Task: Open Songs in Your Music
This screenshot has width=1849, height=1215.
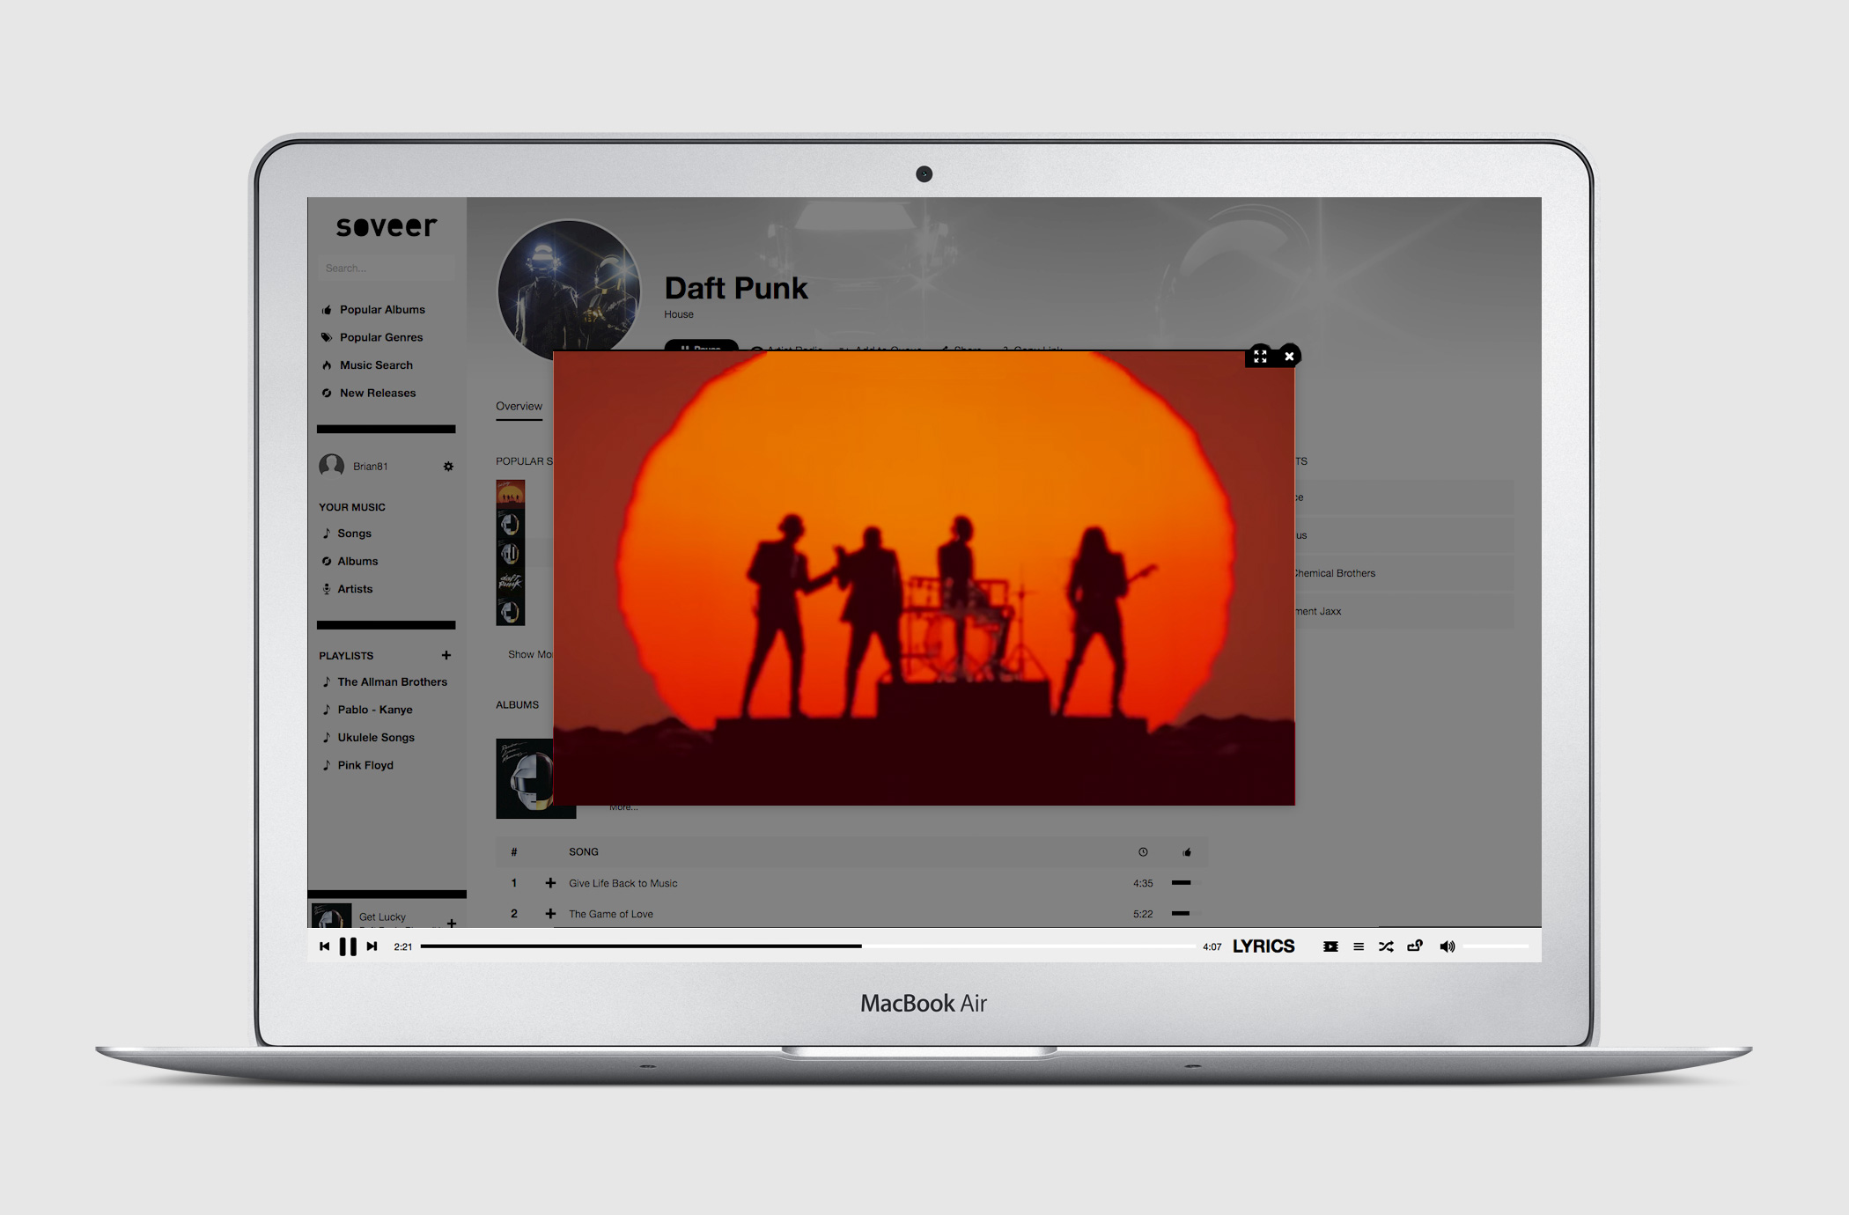Action: [354, 534]
